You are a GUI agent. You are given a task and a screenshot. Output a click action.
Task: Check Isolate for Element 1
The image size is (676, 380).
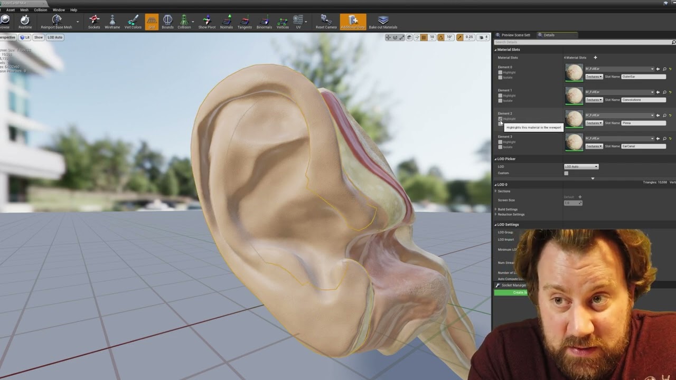click(x=500, y=101)
